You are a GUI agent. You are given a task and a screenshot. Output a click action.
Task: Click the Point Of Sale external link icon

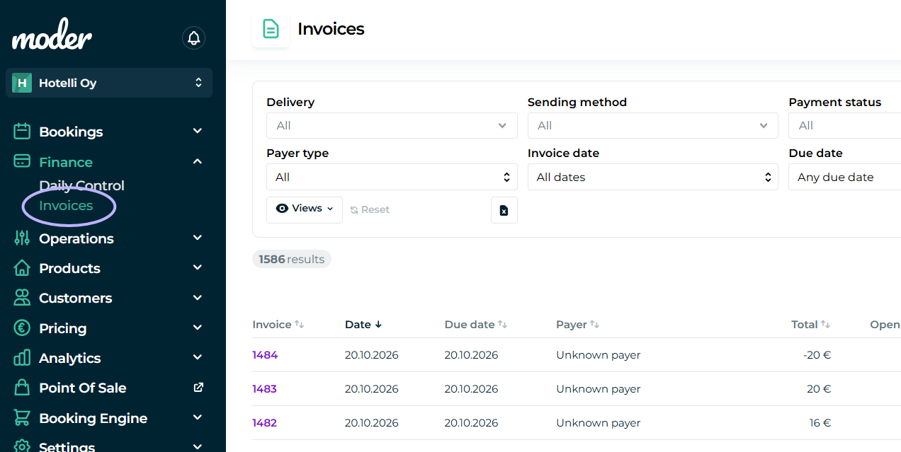198,388
